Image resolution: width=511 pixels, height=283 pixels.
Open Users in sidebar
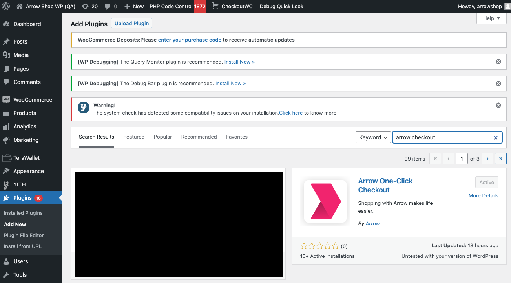31,261
